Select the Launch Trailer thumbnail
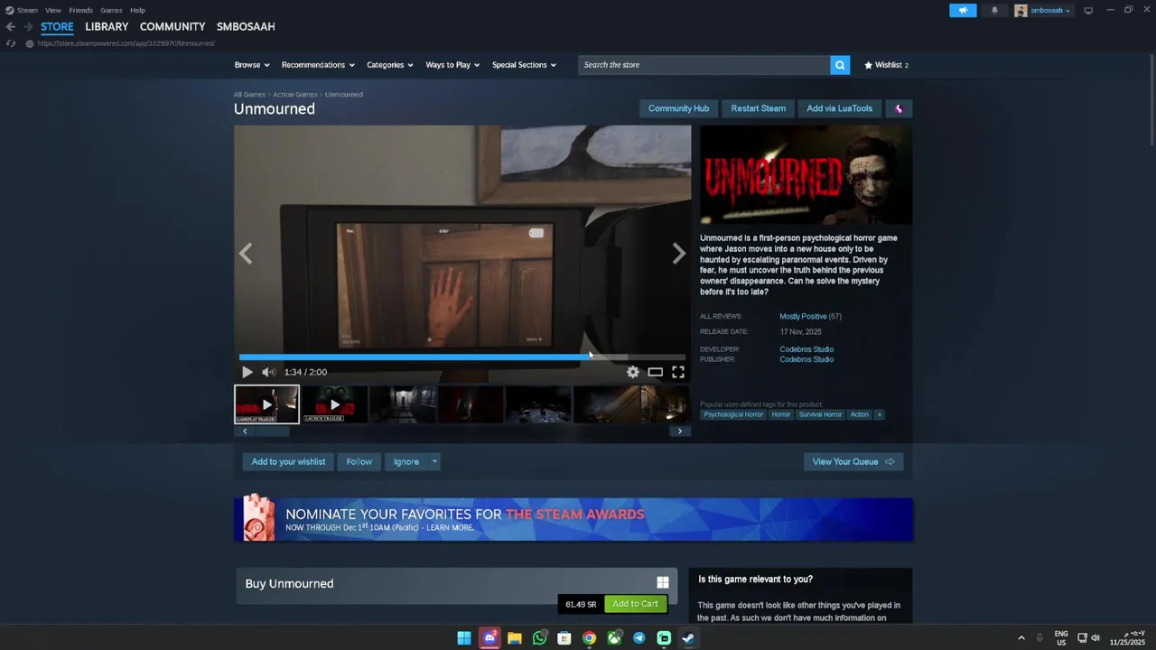 (x=334, y=404)
